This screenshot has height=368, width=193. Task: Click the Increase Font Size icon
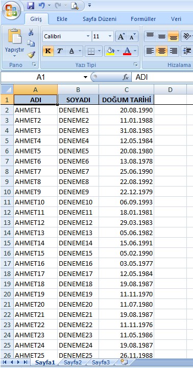point(121,37)
